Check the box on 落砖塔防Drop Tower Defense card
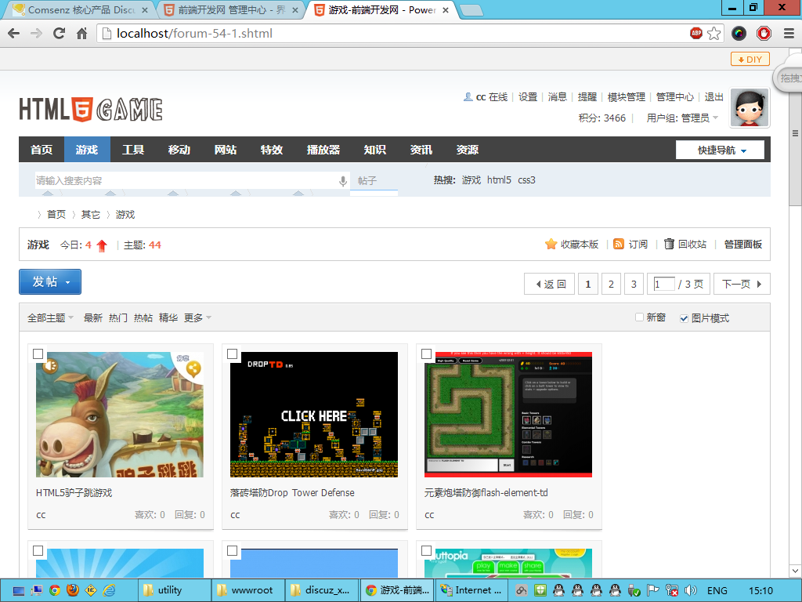 (x=232, y=354)
